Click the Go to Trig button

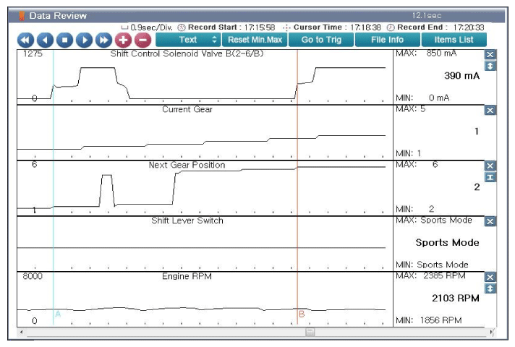[x=321, y=40]
